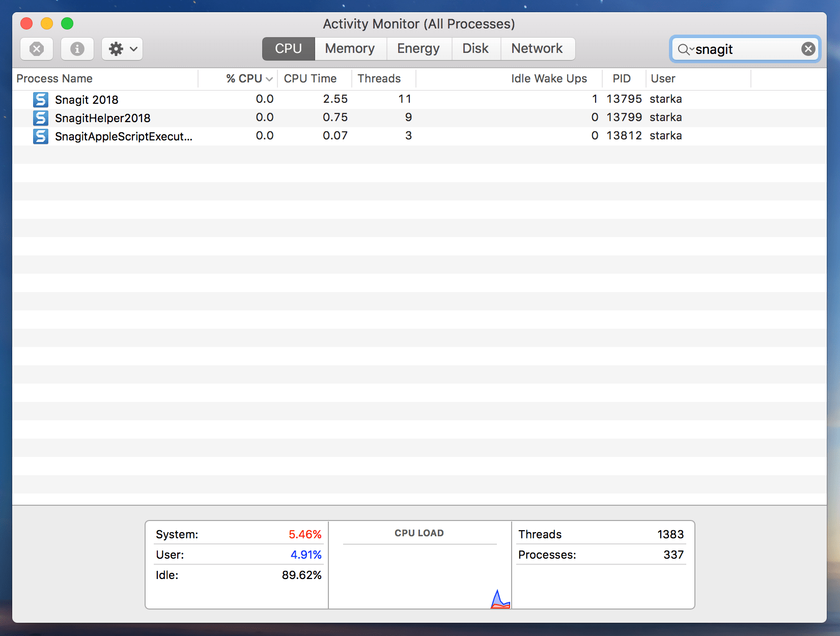This screenshot has width=840, height=636.
Task: Switch to the Energy tab
Action: point(418,49)
